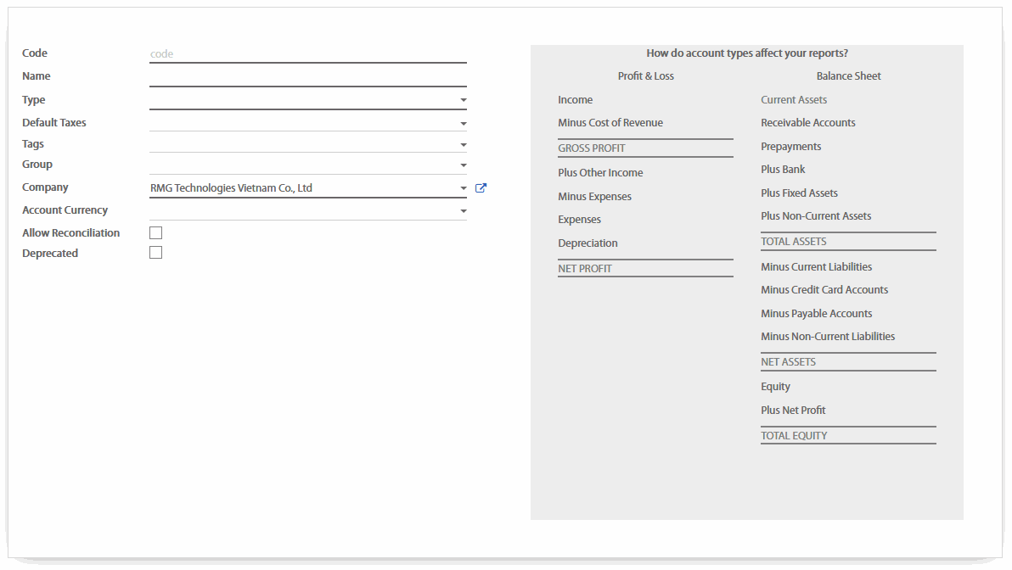Click the Deprecated field label
Screen dimensions: 1012x570
[x=50, y=254]
